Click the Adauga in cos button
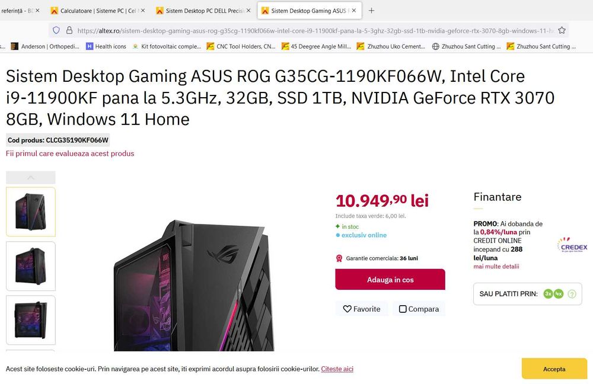 [x=390, y=280]
